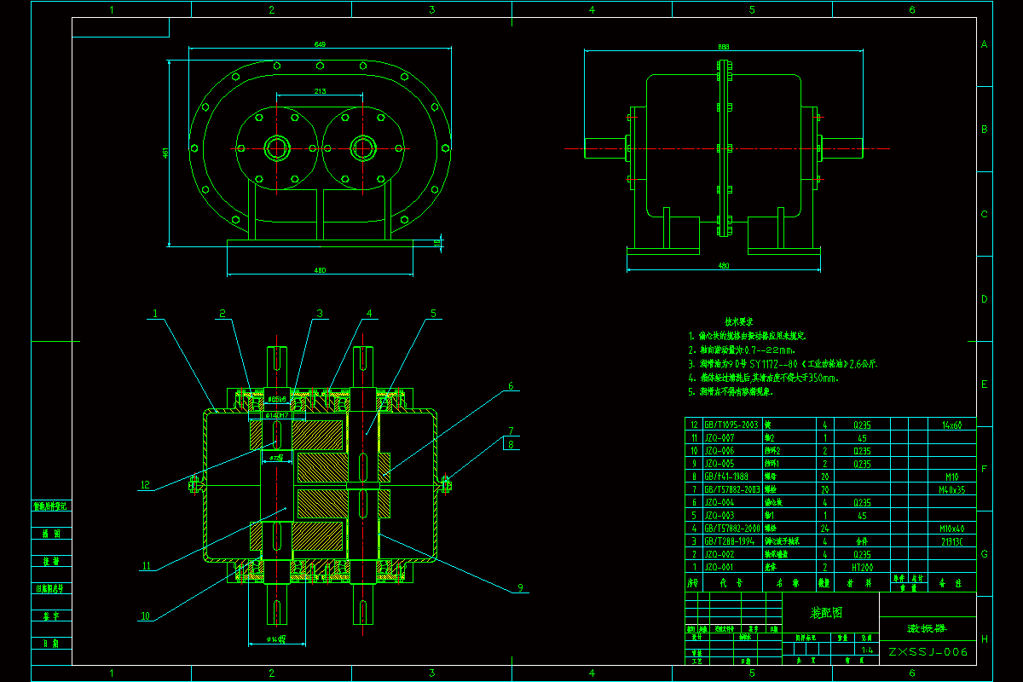Select balloon number 6 in section view

pos(511,385)
